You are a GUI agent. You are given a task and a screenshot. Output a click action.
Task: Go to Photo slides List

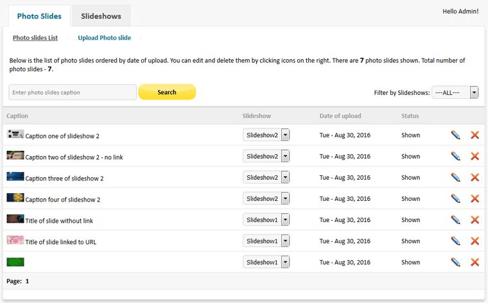tap(35, 38)
